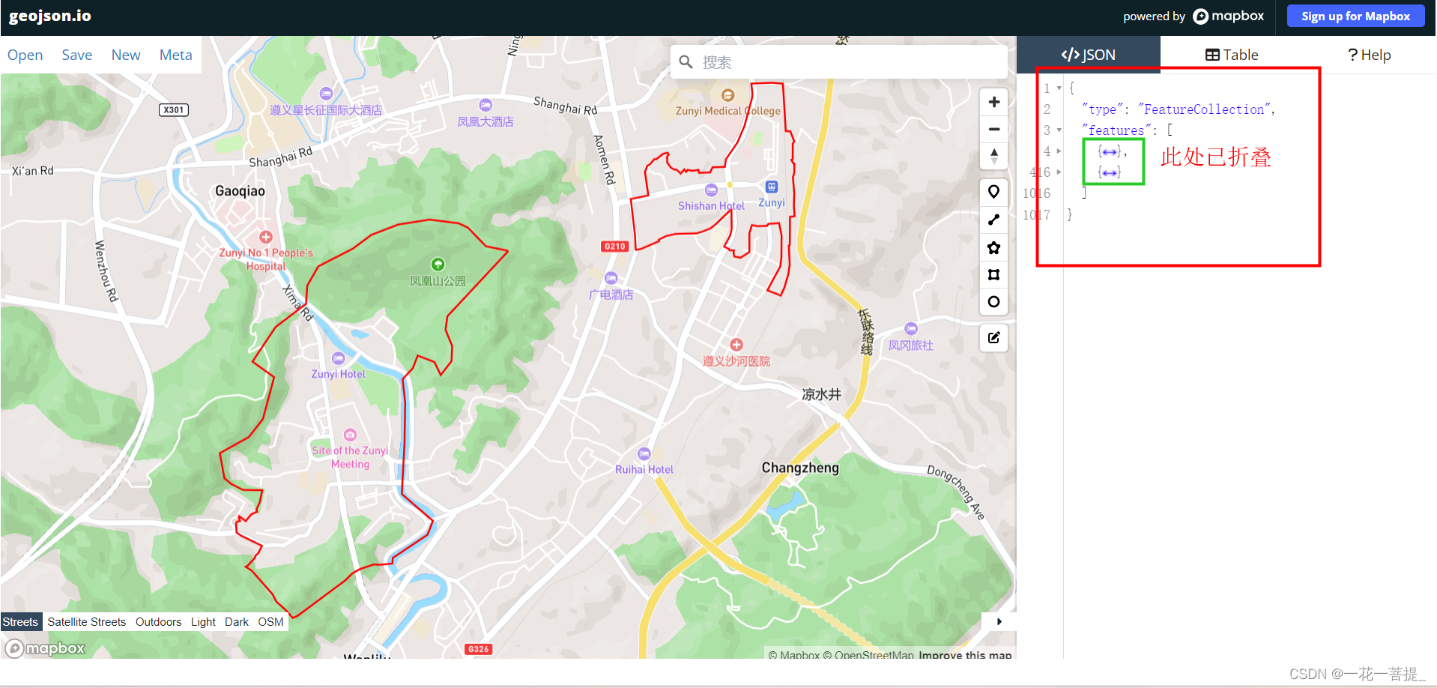The image size is (1437, 688).
Task: Expand the collapsed feature at line 416
Action: [1059, 172]
